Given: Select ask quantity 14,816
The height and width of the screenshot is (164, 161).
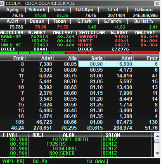Looking at the screenshot, I should coord(124,76).
